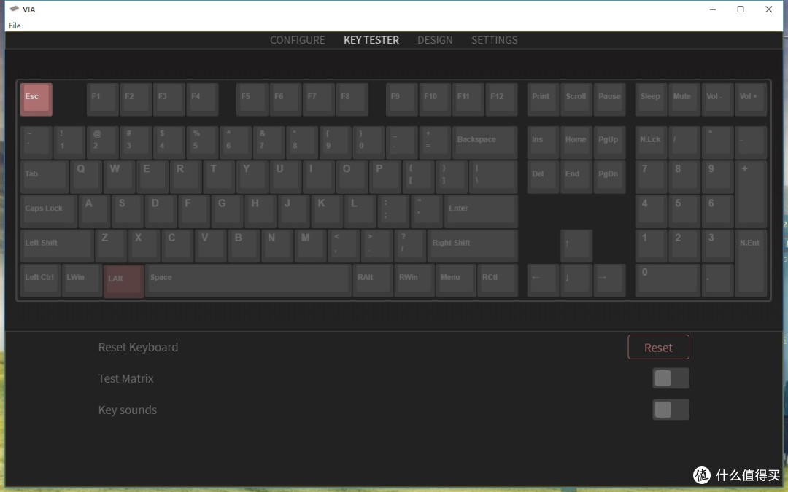Screen dimensions: 788x492
Task: Click the Mute key
Action: [684, 99]
